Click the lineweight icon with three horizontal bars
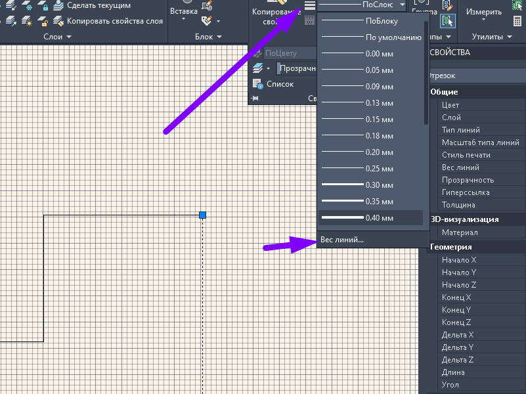The image size is (526, 394). [310, 6]
